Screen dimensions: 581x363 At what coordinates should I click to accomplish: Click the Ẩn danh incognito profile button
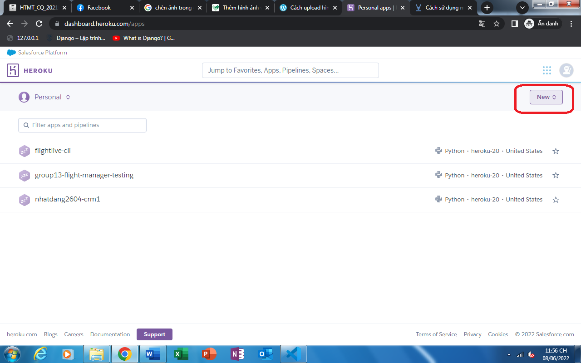542,24
